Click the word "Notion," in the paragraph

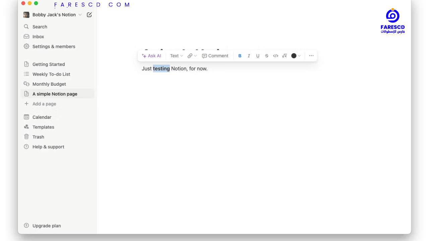179,69
